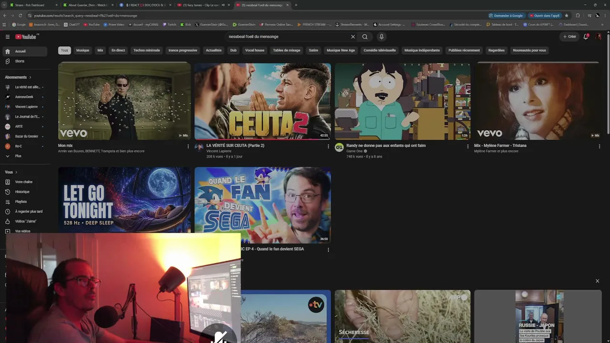The width and height of the screenshot is (610, 343).
Task: Open the Twitch bookmark
Action: [x=170, y=24]
